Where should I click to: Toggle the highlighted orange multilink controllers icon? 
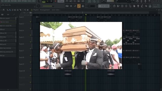pyautogui.click(x=79, y=6)
